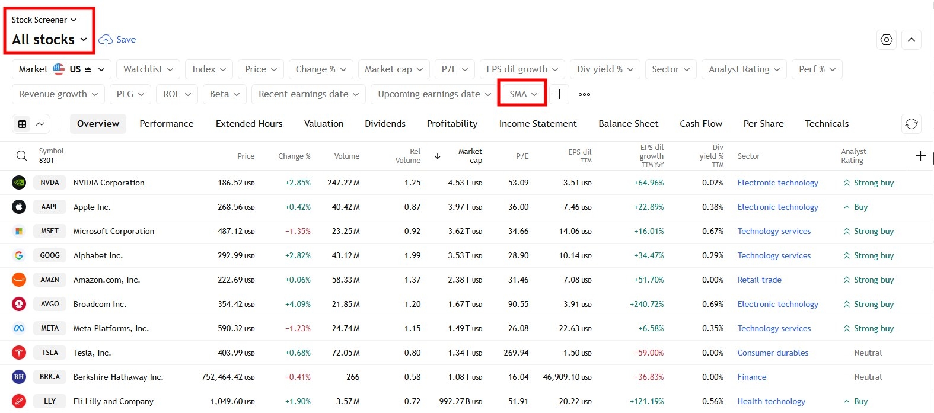Image resolution: width=934 pixels, height=413 pixels.
Task: Add a new filter with the plus button
Action: (x=559, y=94)
